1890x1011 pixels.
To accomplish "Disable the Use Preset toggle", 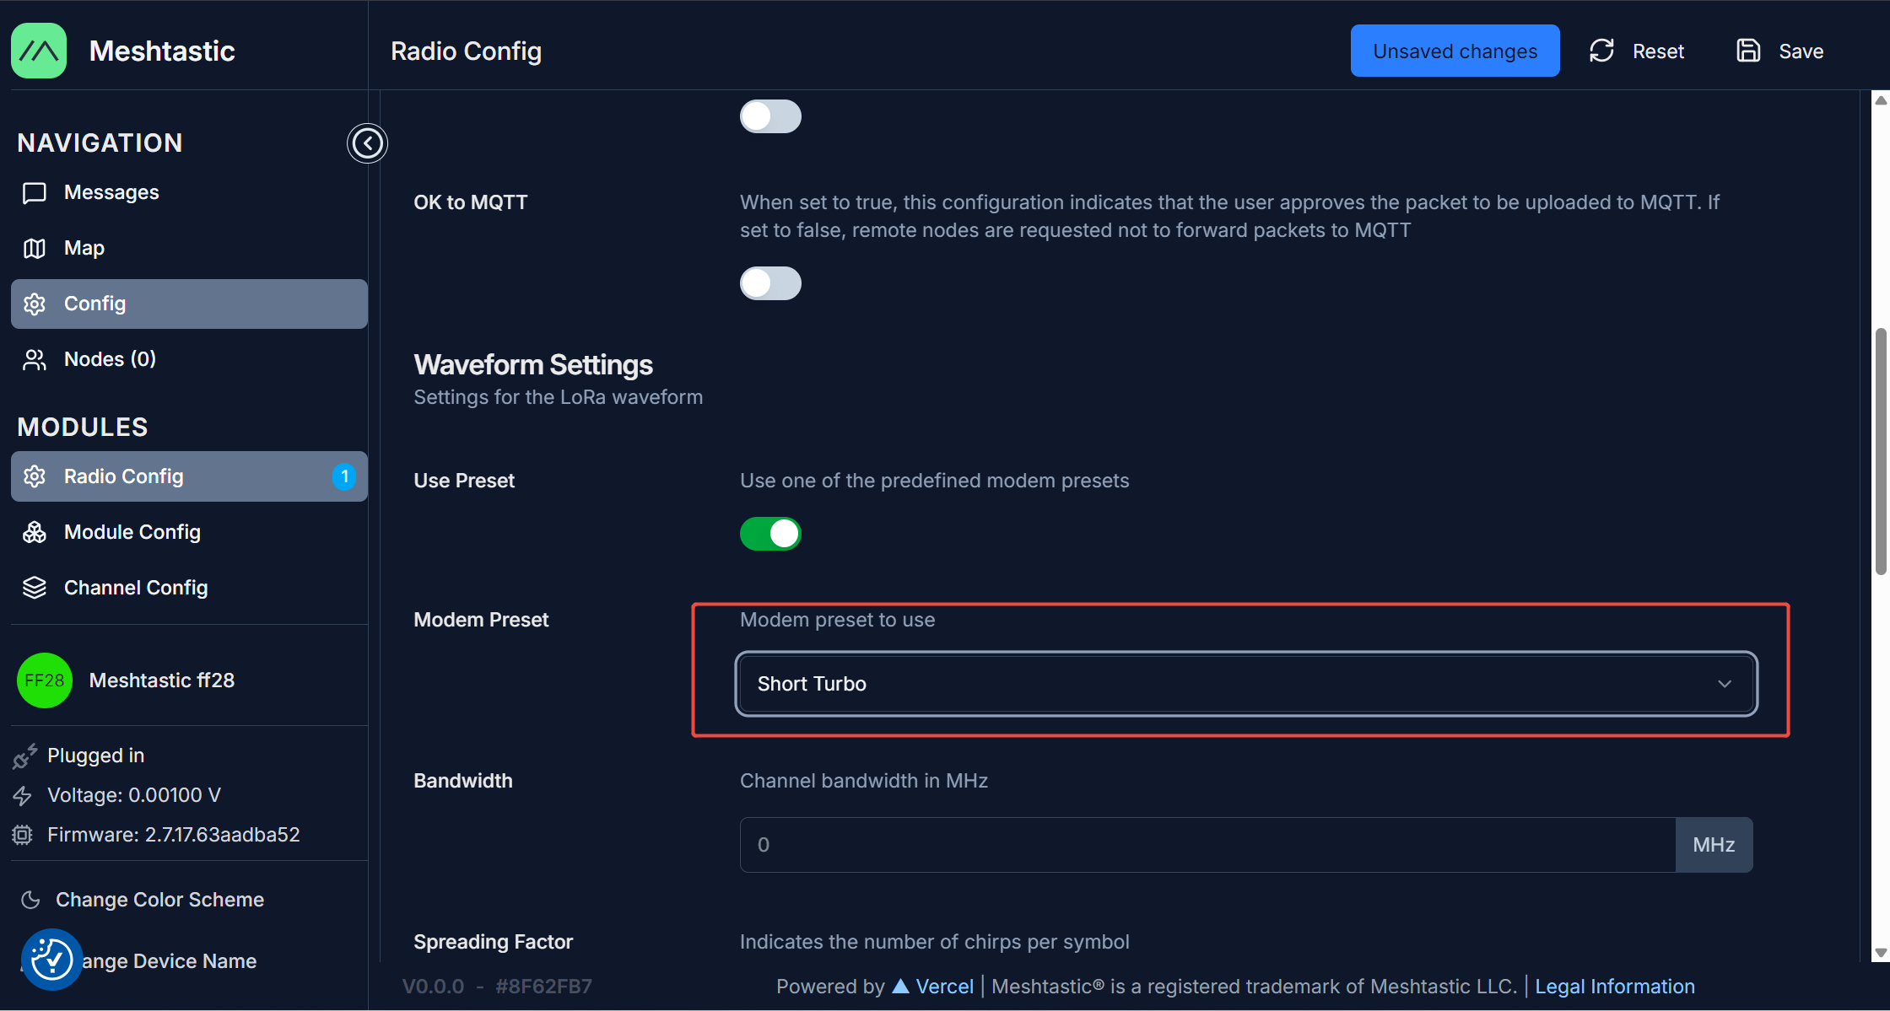I will tap(769, 534).
